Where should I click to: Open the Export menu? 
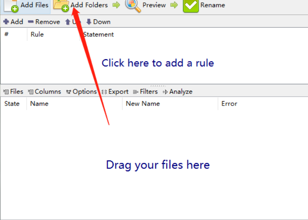tap(115, 91)
